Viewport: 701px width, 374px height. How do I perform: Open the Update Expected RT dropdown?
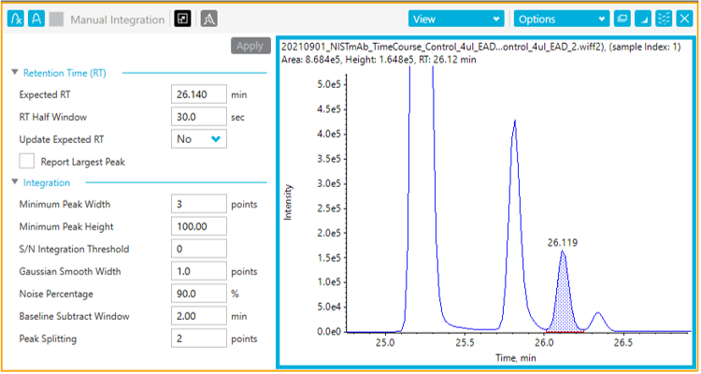pos(200,139)
